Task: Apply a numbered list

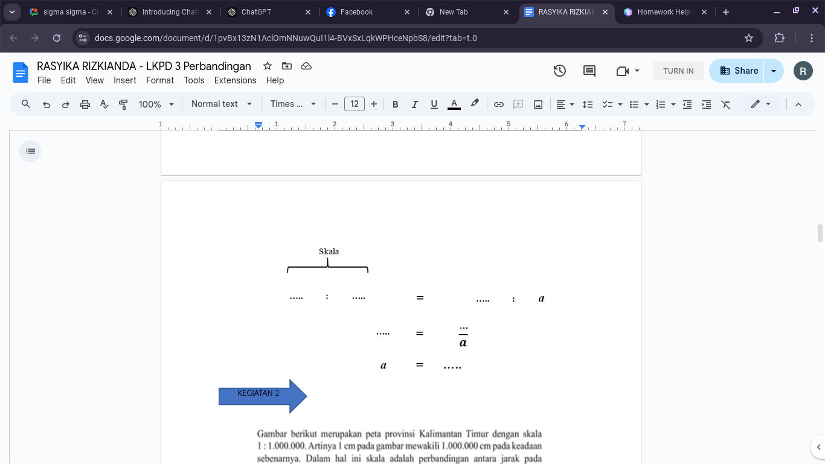Action: [x=661, y=104]
